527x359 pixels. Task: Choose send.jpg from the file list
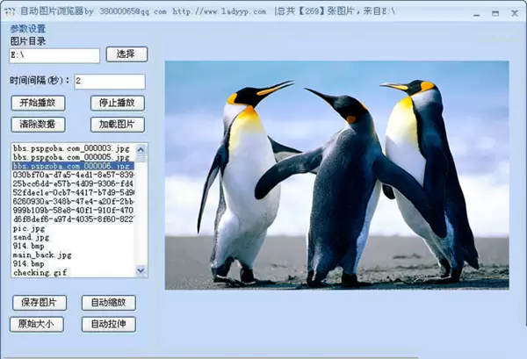tap(31, 237)
